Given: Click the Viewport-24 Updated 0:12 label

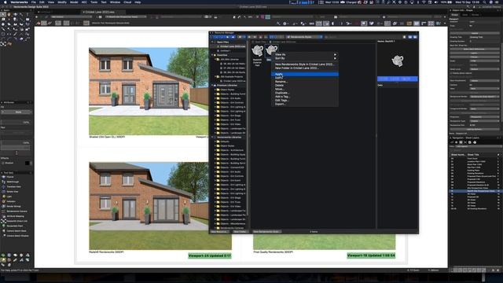Looking at the screenshot, I should (x=210, y=255).
